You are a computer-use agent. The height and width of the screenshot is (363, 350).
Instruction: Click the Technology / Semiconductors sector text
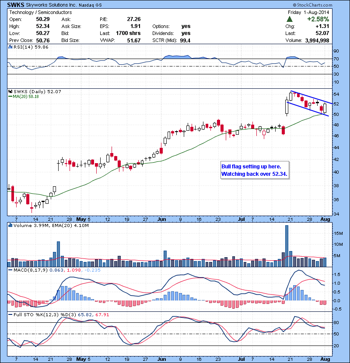click(41, 12)
